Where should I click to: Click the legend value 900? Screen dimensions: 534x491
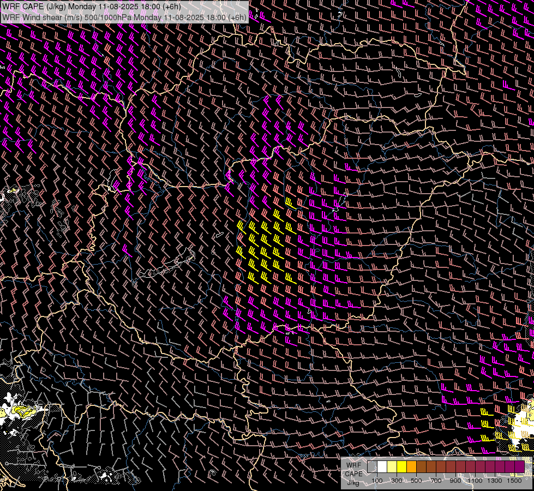(455, 481)
